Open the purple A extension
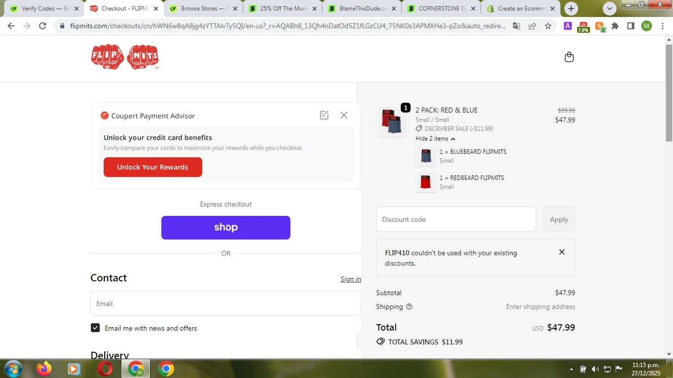 pos(568,26)
